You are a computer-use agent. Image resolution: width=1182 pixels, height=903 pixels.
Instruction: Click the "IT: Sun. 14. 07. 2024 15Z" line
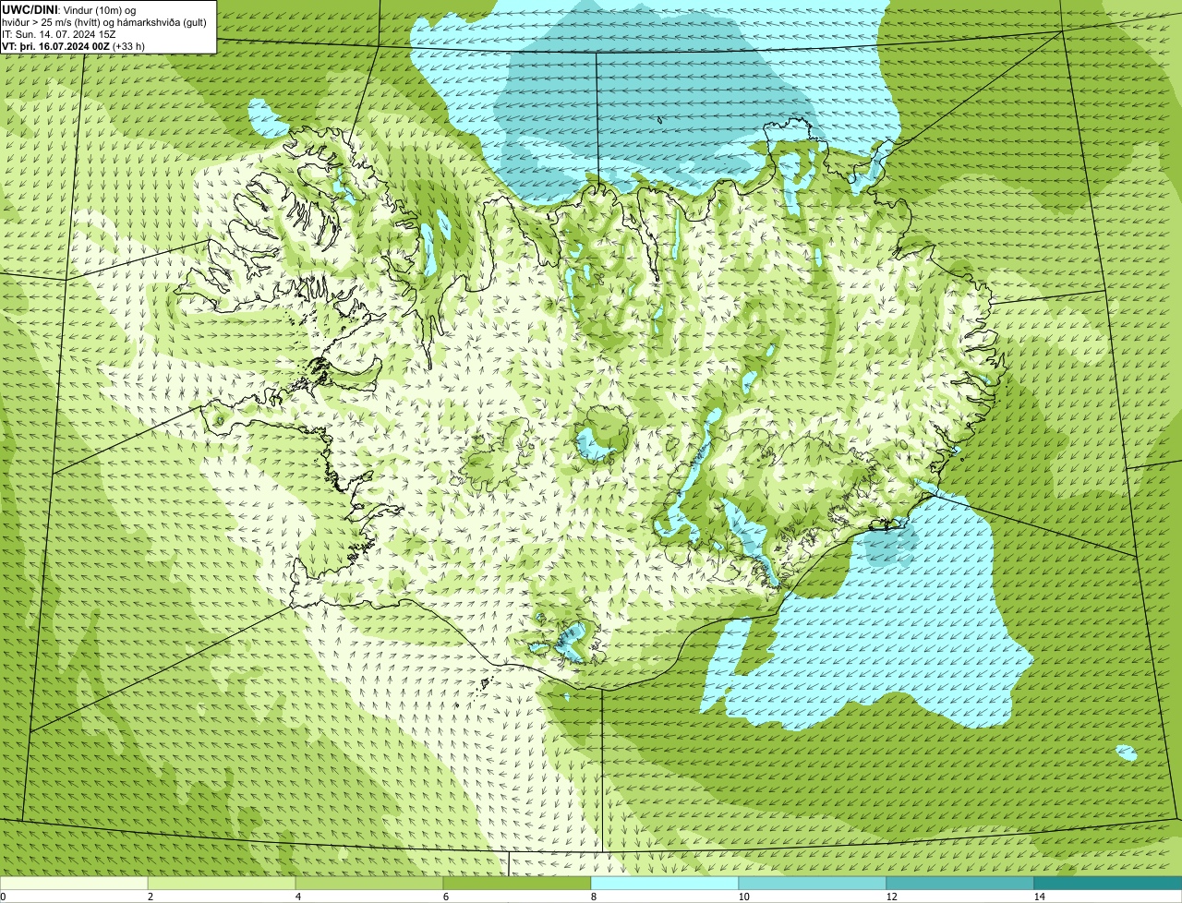[59, 33]
